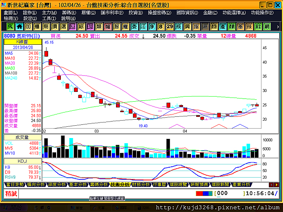Select the cyan 委 toolbar icon
The height and width of the screenshot is (212, 283).
coord(134,27)
